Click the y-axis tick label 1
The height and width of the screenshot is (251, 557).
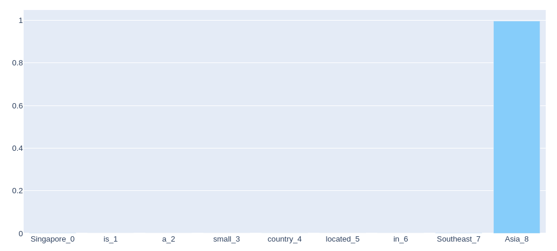click(x=20, y=21)
